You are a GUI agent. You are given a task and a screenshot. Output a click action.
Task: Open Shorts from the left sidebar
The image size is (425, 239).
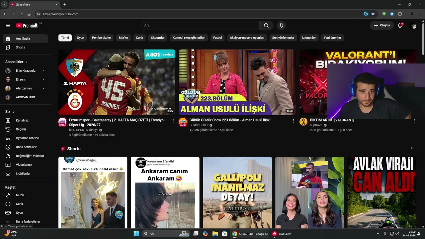coord(25,47)
